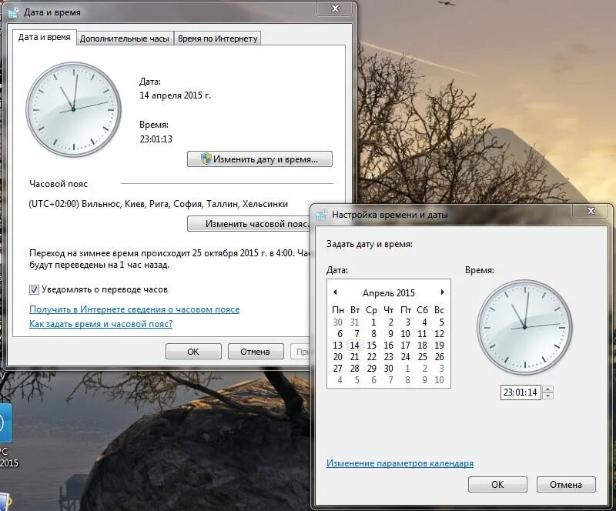Select April 9 in the calendar

point(390,334)
